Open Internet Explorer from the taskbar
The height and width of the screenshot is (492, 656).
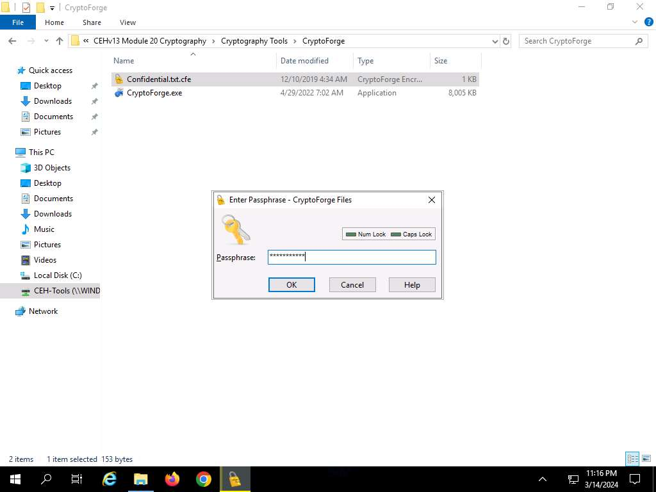(x=110, y=479)
